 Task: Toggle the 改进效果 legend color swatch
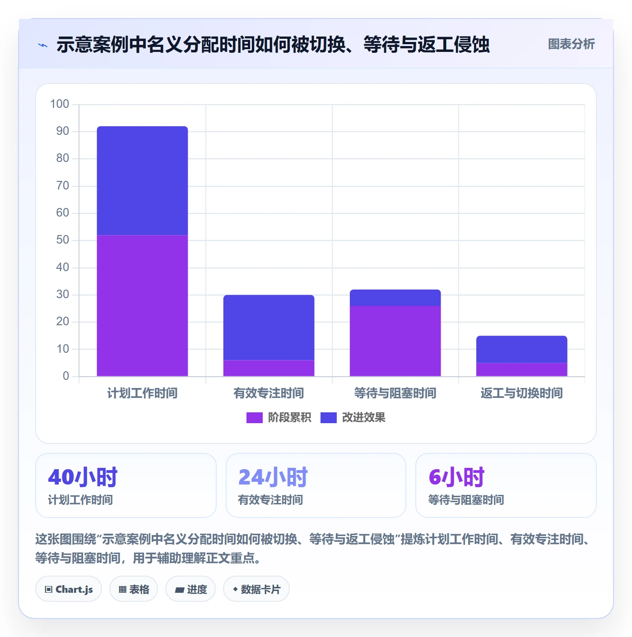point(329,418)
